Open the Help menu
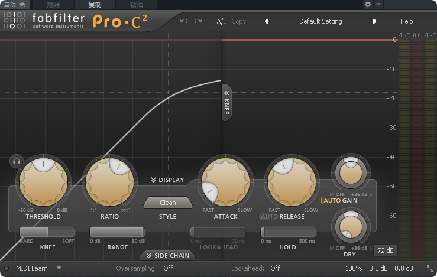The width and height of the screenshot is (437, 277). tap(407, 21)
